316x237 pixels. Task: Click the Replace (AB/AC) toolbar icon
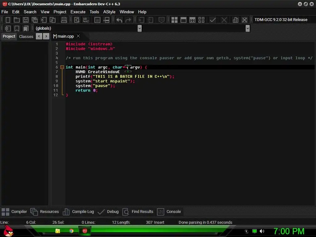tap(86, 20)
